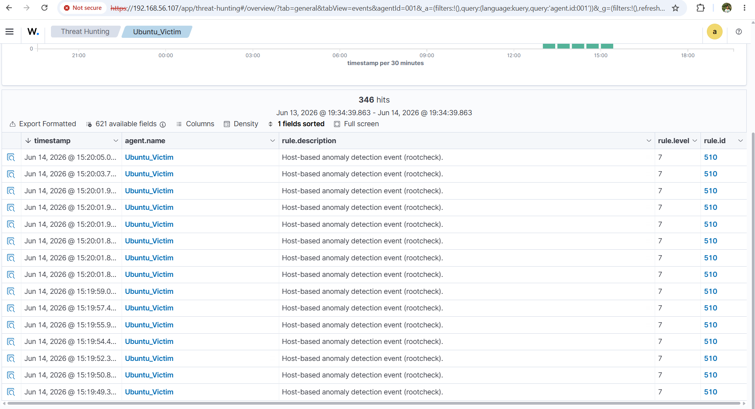Image resolution: width=755 pixels, height=409 pixels.
Task: Click the Not secure site warning
Action: click(x=83, y=8)
